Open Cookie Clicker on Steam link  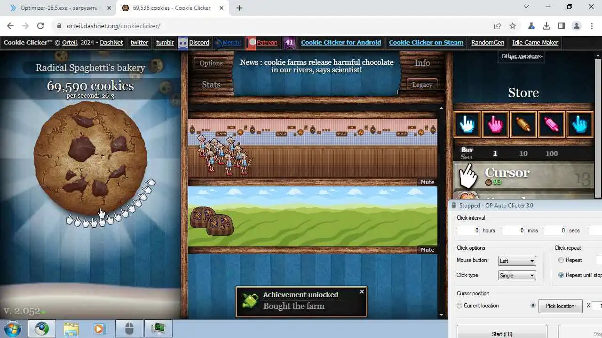pyautogui.click(x=426, y=42)
